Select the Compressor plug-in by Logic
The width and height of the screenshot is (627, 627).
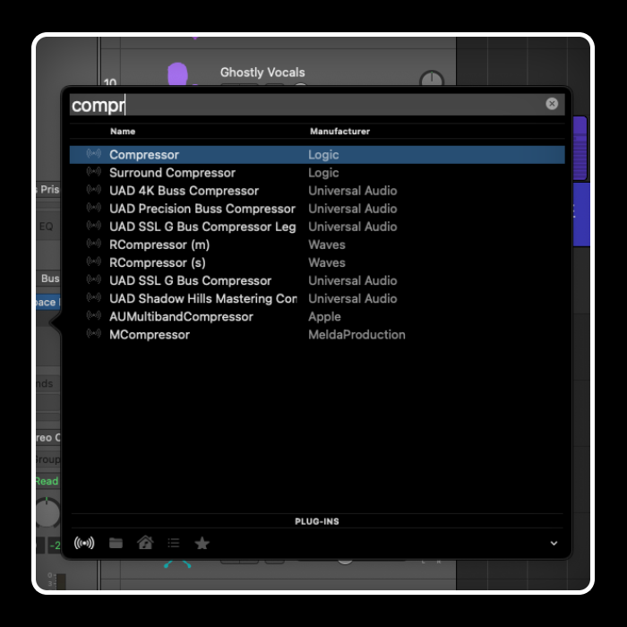(x=317, y=155)
